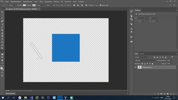Open the layer fill dropdown arrow
Image resolution: width=178 pixels, height=100 pixels.
[x=172, y=64]
